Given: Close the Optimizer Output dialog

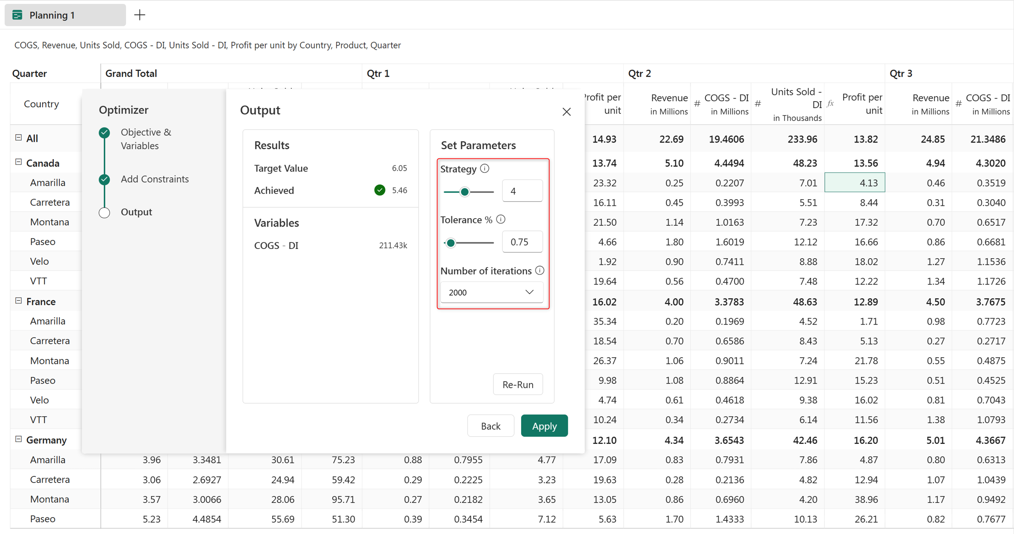Looking at the screenshot, I should click(x=566, y=112).
